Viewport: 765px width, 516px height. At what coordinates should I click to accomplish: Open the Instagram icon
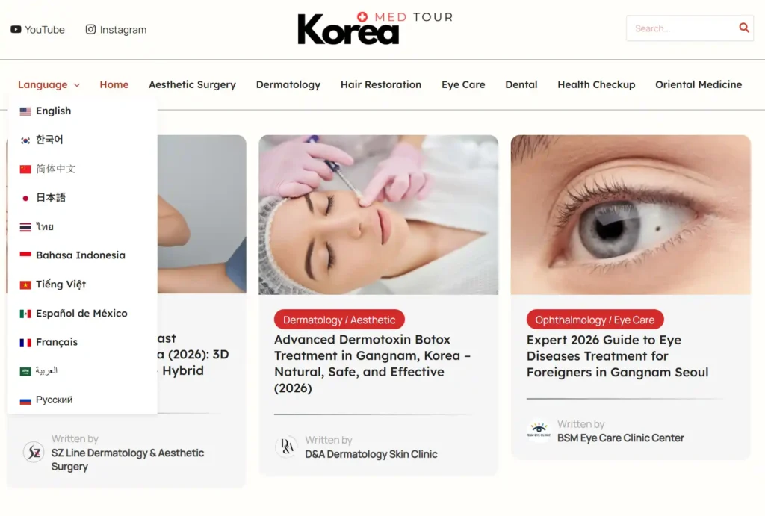click(x=90, y=29)
